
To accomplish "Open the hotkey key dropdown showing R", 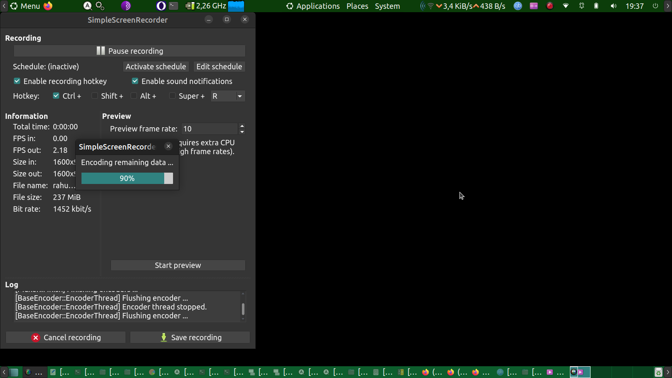I will coord(228,96).
